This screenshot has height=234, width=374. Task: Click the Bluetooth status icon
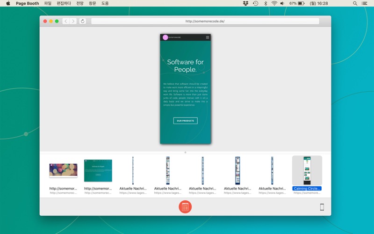point(266,3)
